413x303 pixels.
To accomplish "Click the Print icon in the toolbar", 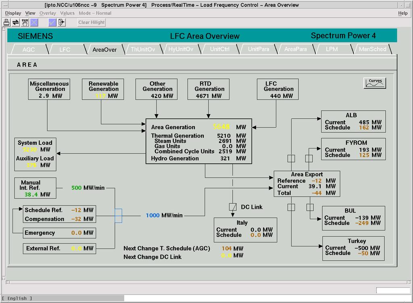I will click(x=6, y=23).
